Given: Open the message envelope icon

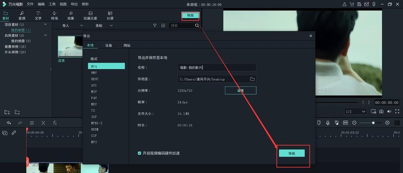Looking at the screenshot, I should point(367,4).
